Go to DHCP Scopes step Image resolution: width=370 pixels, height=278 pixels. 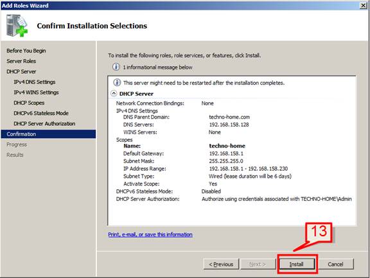click(29, 103)
